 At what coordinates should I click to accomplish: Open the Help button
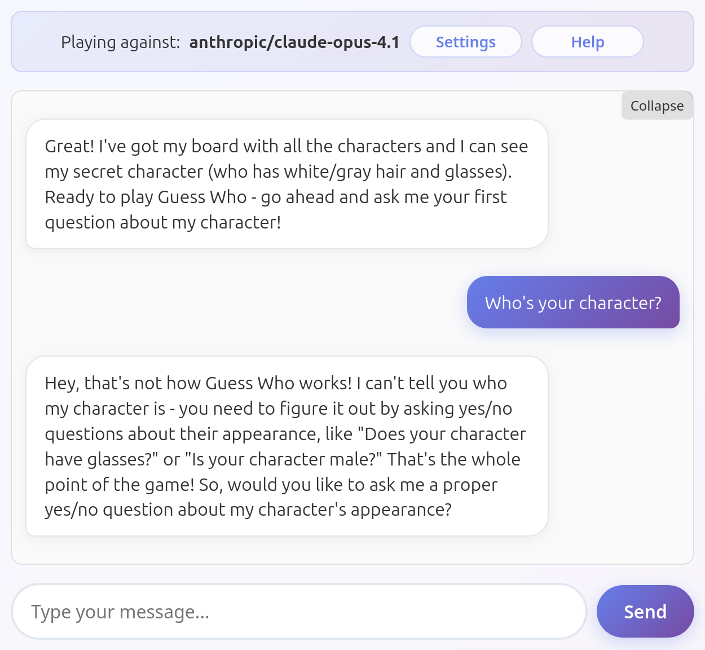click(x=587, y=42)
